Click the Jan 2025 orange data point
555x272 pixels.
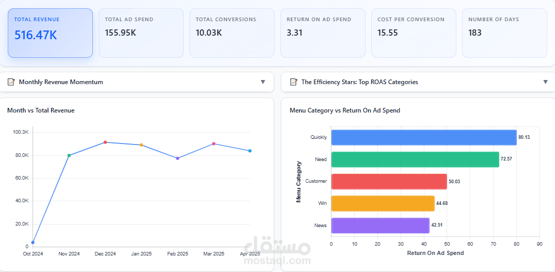pyautogui.click(x=141, y=145)
